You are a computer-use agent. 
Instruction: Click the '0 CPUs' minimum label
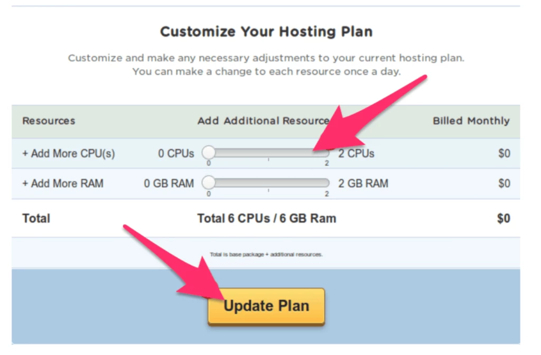(176, 153)
